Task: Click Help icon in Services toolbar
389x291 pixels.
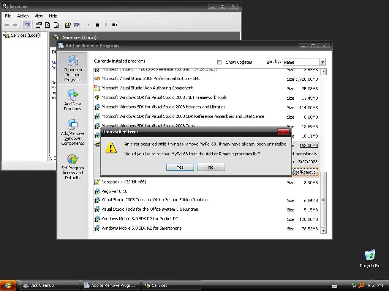Action: click(x=68, y=25)
